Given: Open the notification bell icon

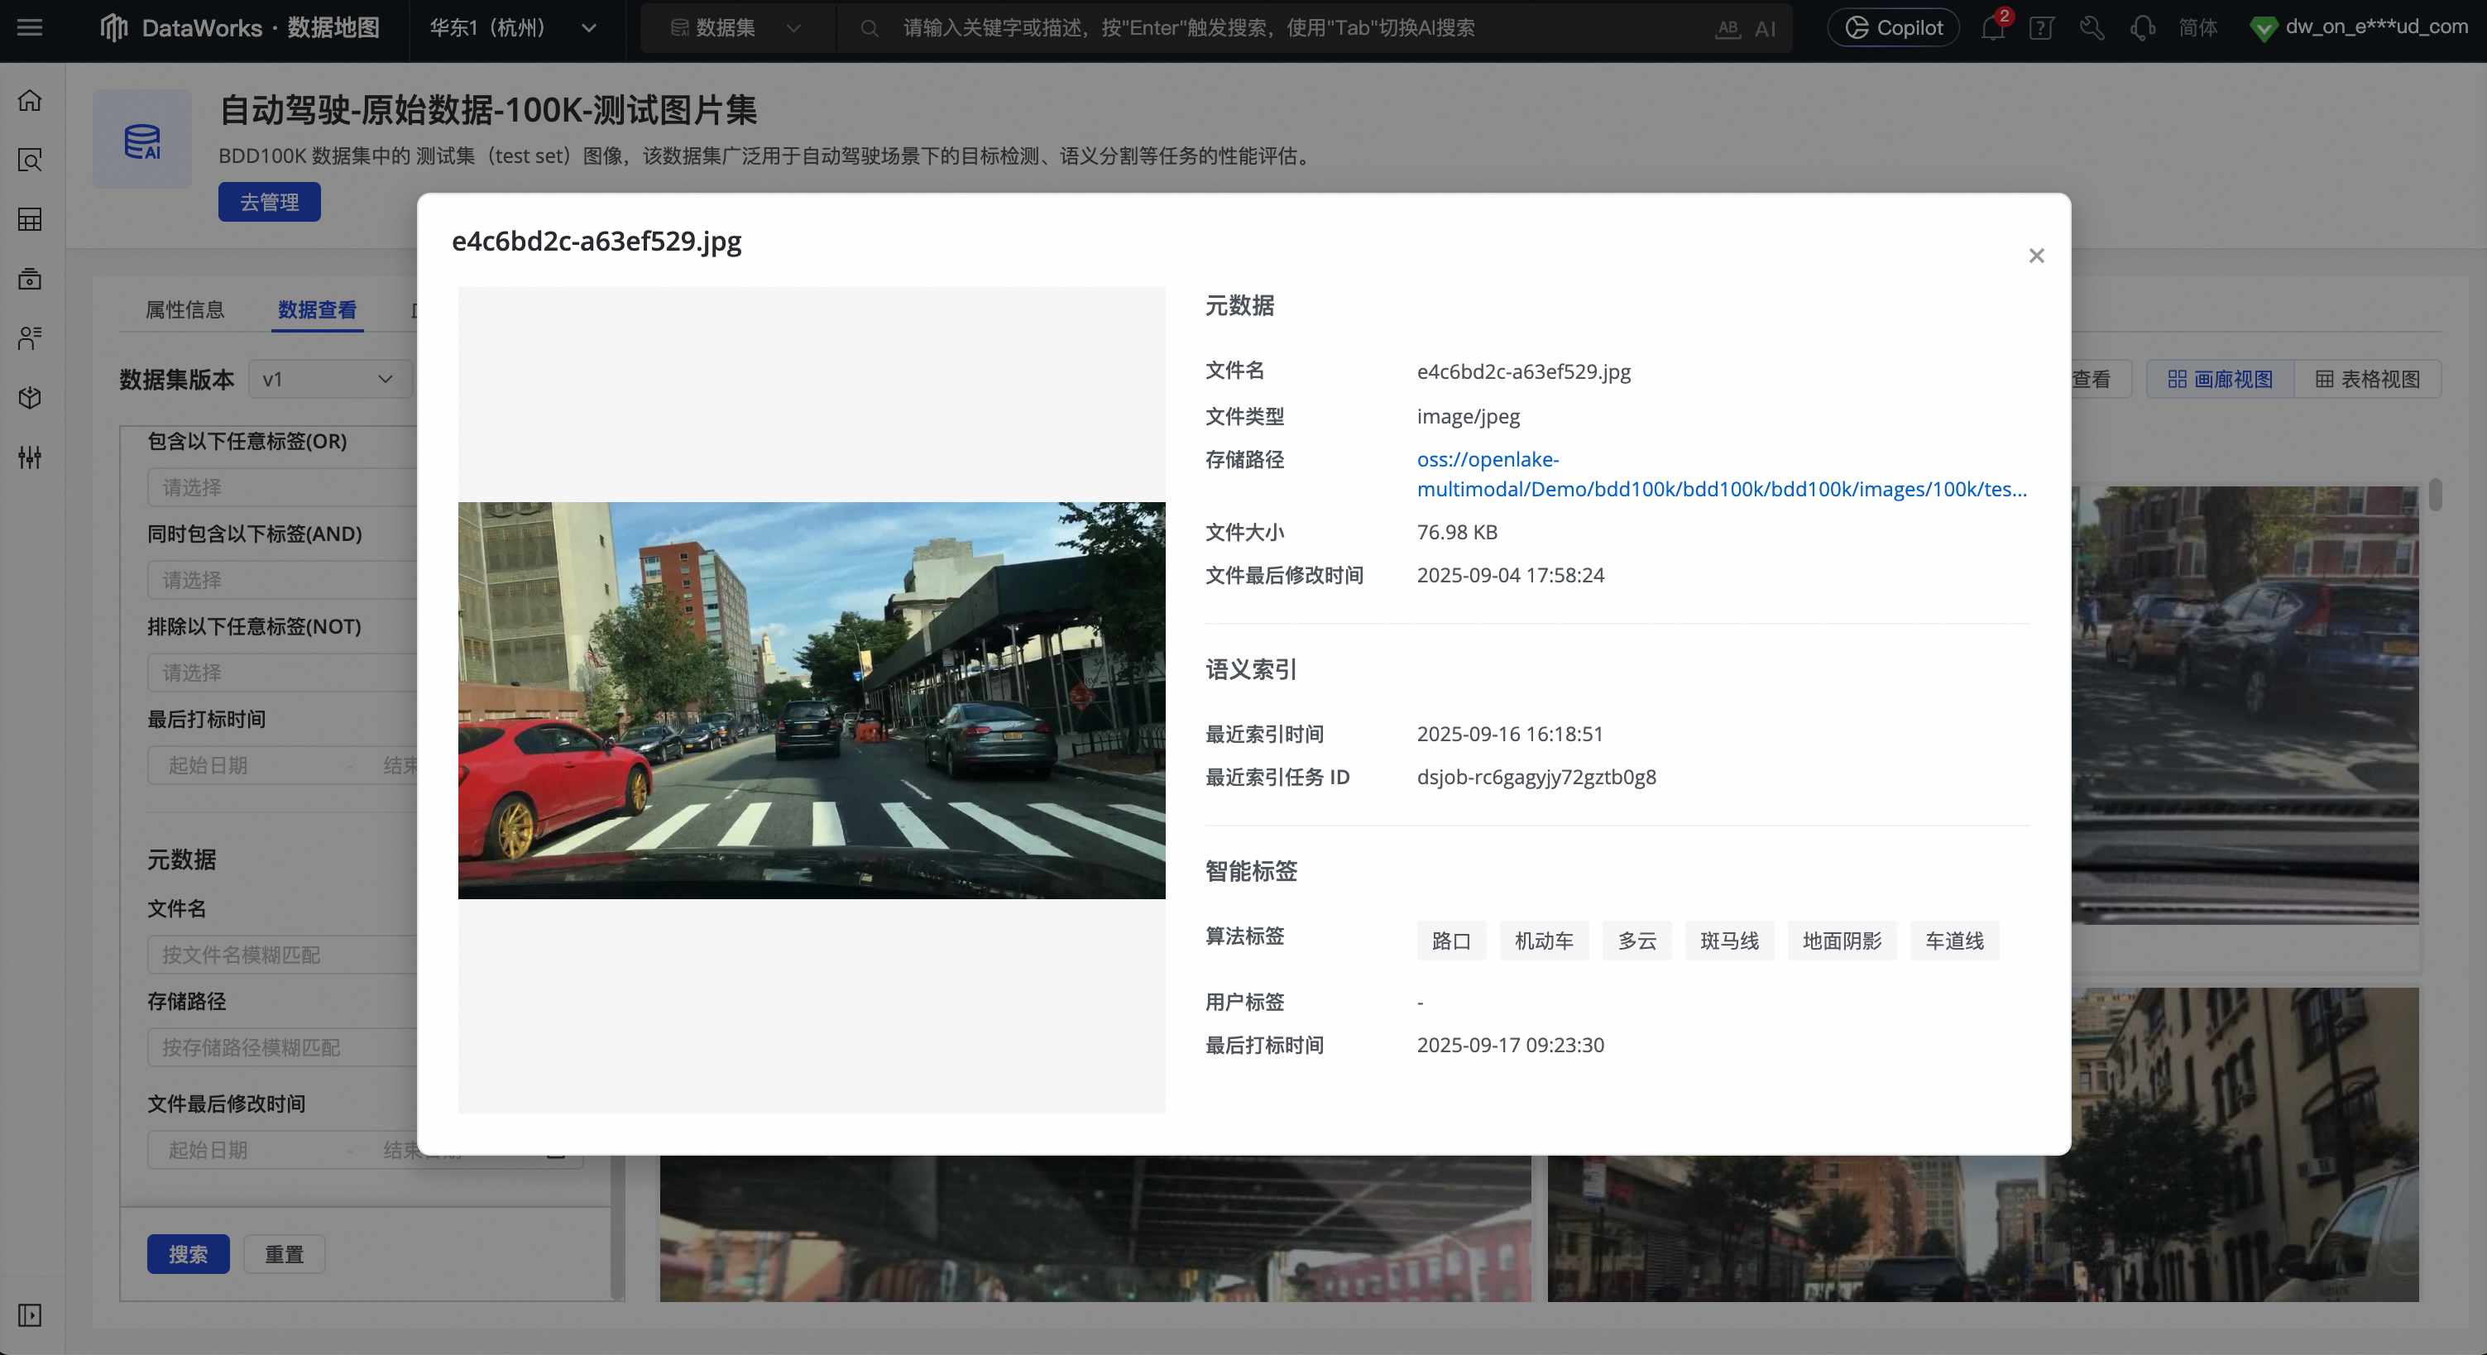Looking at the screenshot, I should tap(1991, 28).
